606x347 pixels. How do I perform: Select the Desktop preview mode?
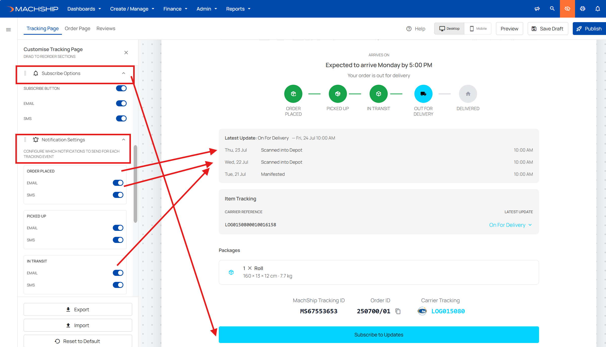tap(449, 29)
